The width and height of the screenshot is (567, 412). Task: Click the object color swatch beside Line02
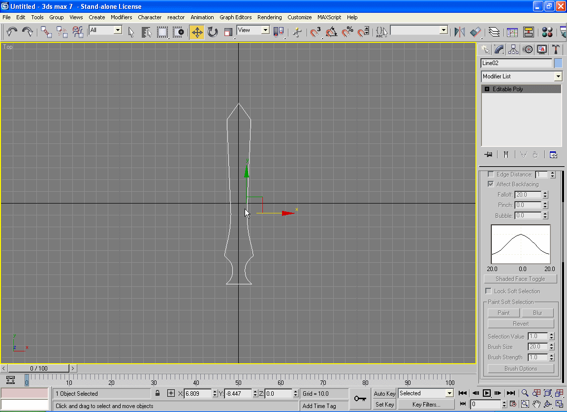[558, 63]
